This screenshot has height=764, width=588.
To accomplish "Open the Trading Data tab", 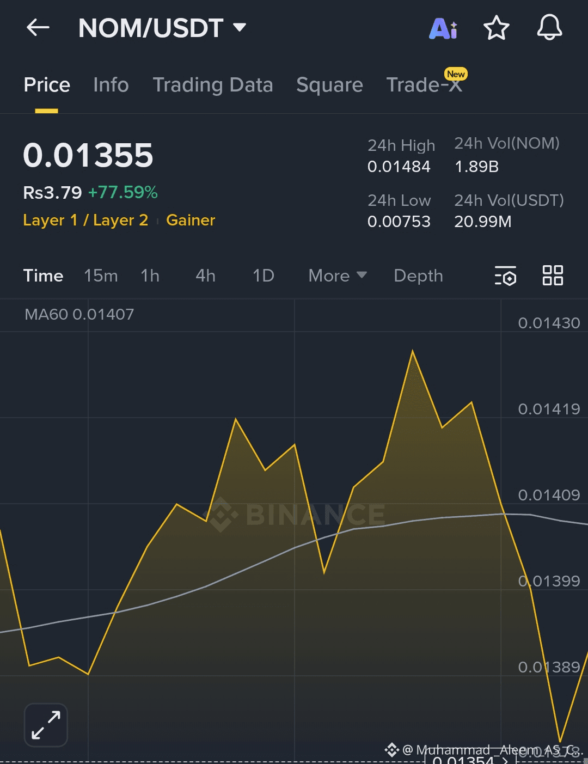I will click(213, 85).
